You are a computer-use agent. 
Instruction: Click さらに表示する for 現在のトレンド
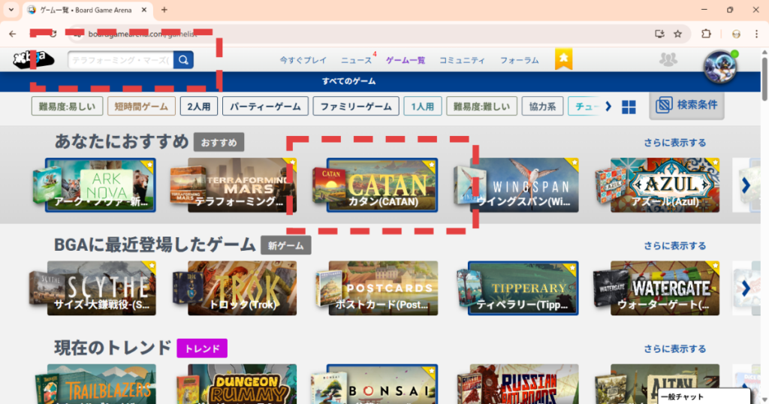point(675,348)
